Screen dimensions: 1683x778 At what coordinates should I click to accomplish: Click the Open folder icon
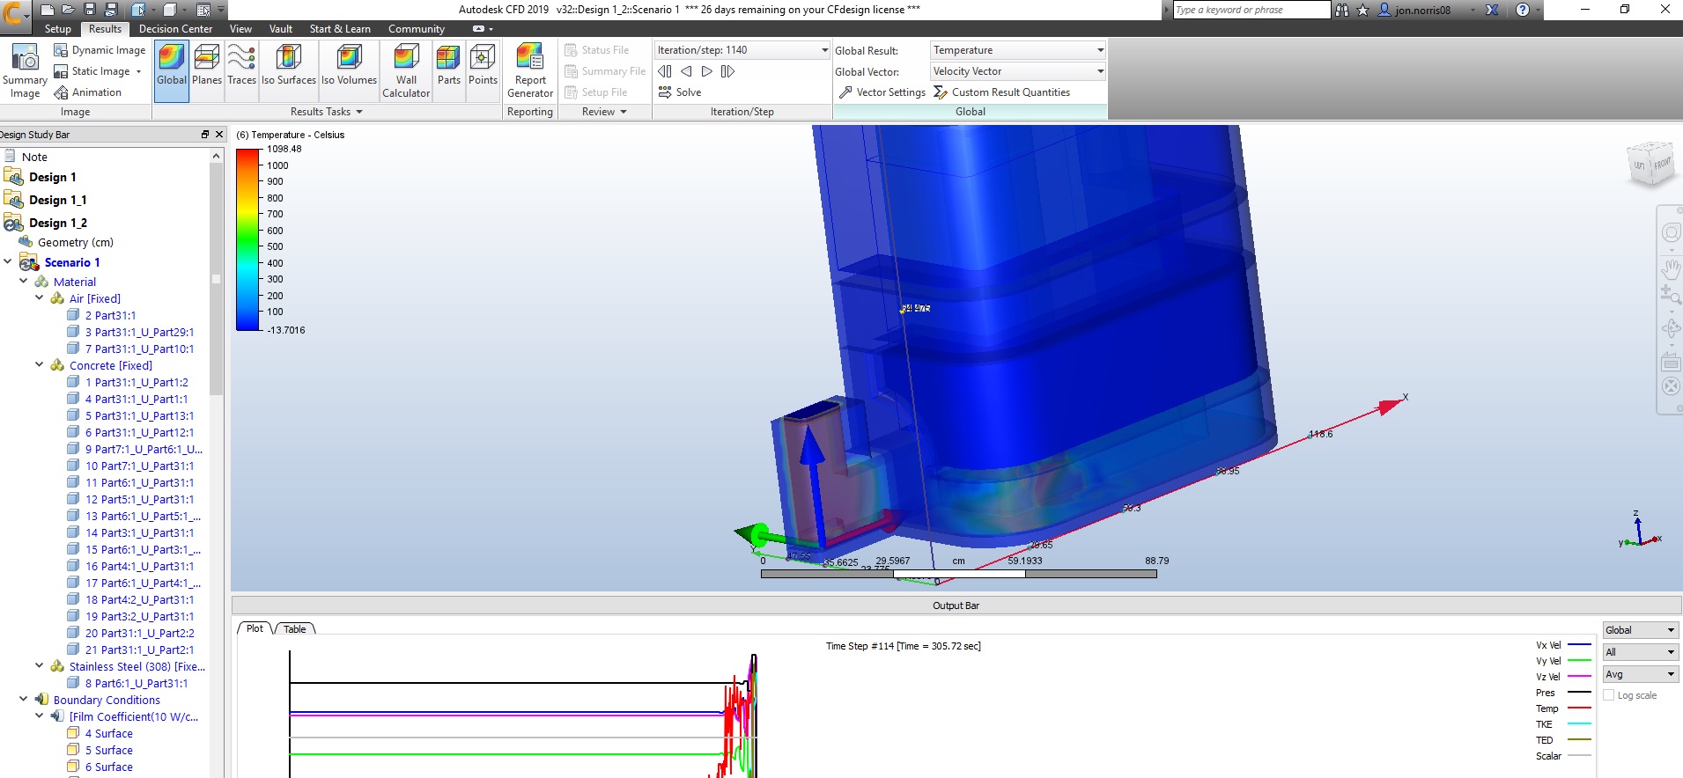69,10
